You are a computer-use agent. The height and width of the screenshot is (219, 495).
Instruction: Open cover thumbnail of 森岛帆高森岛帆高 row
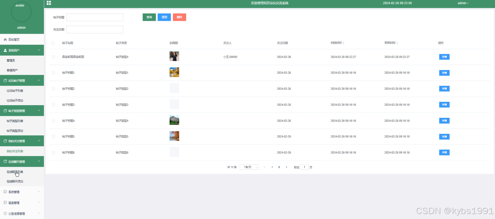pyautogui.click(x=174, y=56)
